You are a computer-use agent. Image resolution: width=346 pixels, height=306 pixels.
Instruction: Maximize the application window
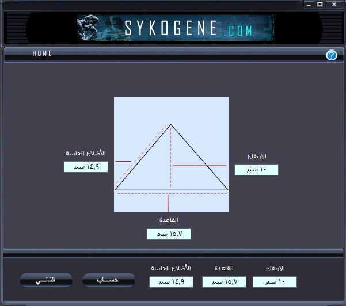[x=320, y=4]
